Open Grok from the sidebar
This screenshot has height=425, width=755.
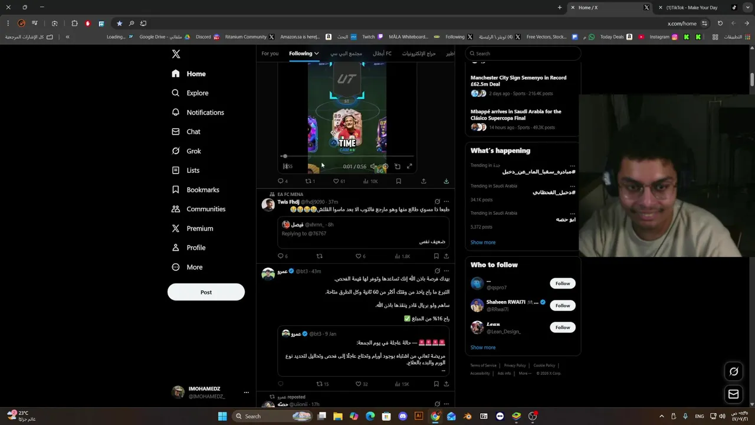[x=186, y=151]
